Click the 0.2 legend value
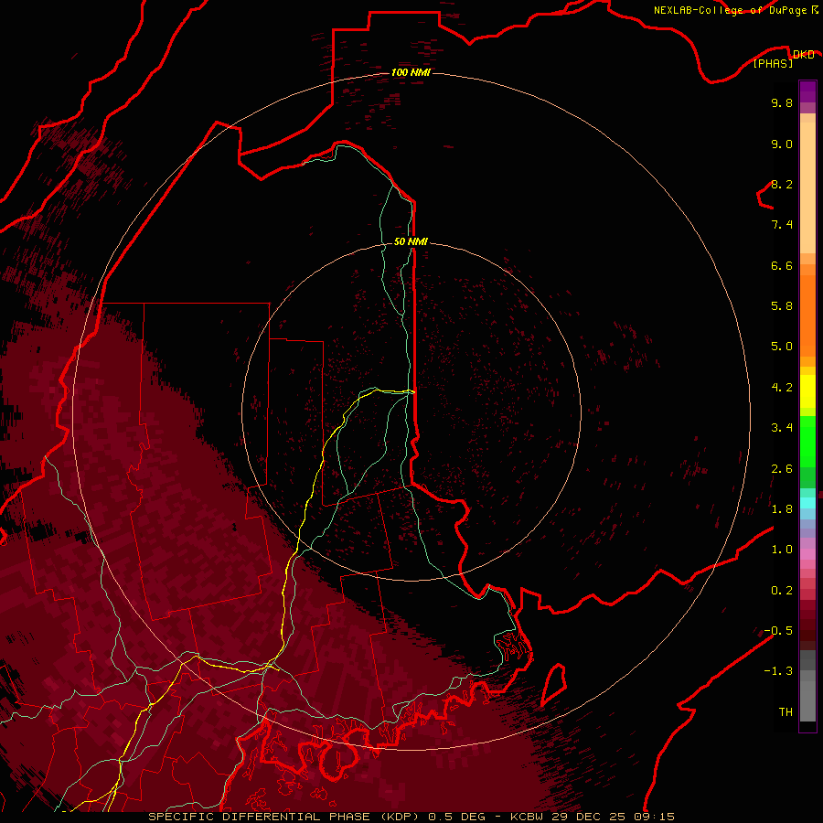This screenshot has width=823, height=823. tap(782, 591)
